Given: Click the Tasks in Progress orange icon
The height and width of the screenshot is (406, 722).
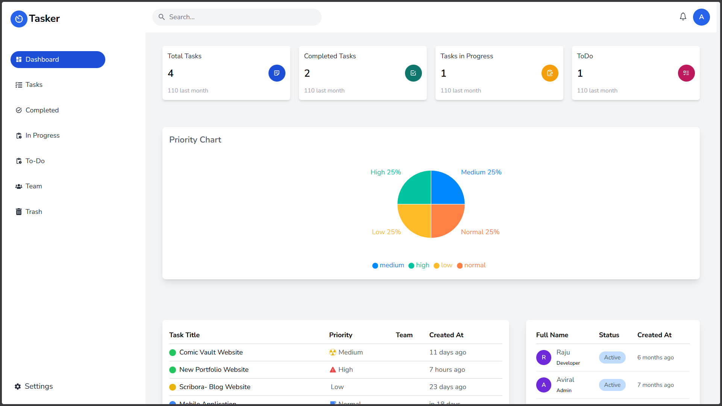Looking at the screenshot, I should (x=550, y=73).
